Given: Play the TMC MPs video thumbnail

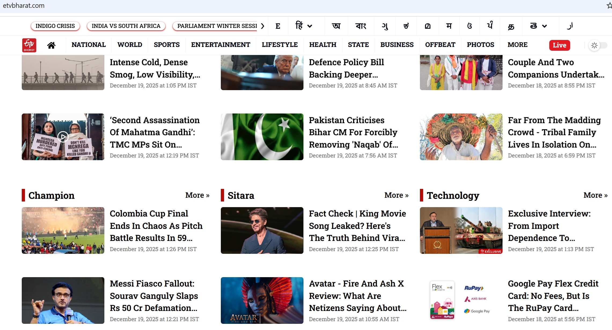Looking at the screenshot, I should (63, 137).
